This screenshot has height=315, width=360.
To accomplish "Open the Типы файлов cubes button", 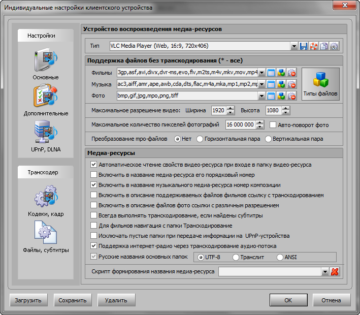I will click(320, 84).
